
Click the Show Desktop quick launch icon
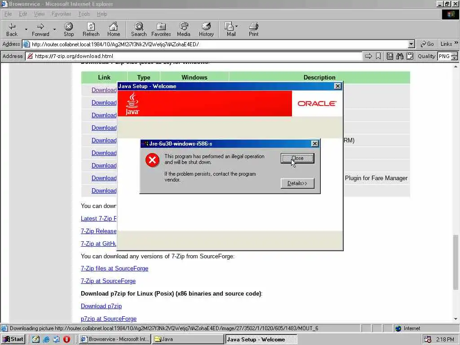[36, 339]
